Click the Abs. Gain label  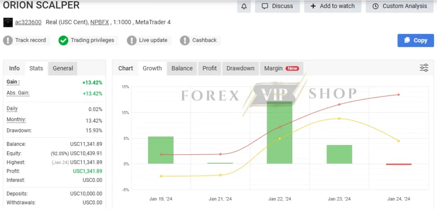[18, 93]
